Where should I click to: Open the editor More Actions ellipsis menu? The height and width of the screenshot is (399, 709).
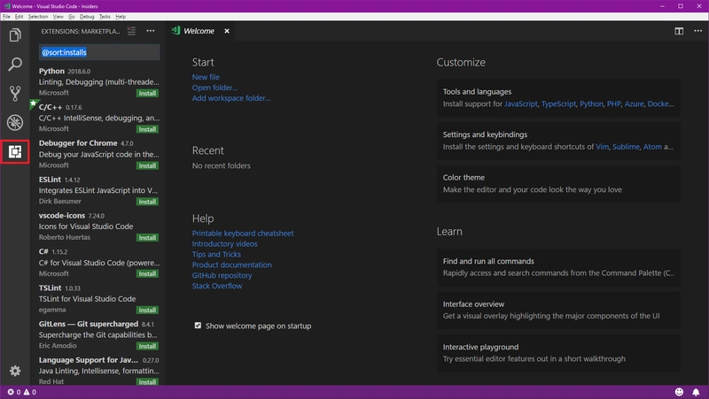(697, 31)
